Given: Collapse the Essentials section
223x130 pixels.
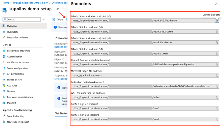Looking at the screenshot, I should [56, 38].
